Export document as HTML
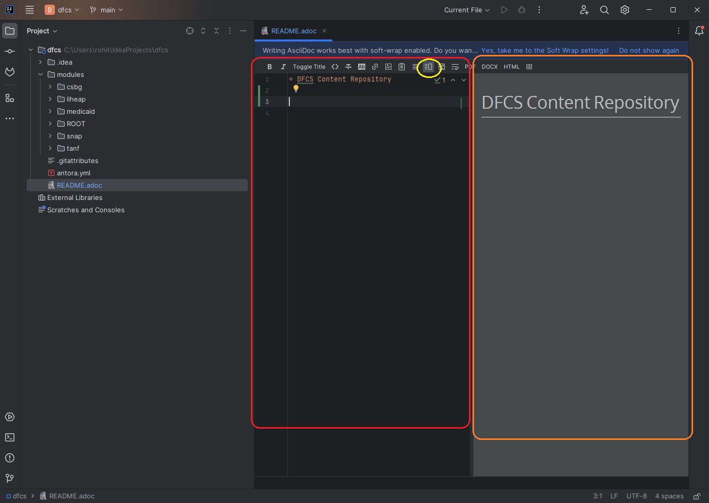 pos(511,67)
